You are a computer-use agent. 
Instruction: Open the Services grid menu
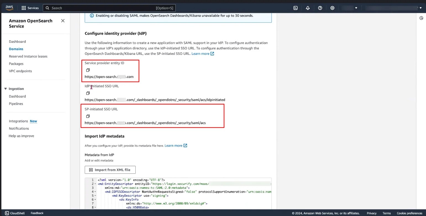tap(24, 8)
